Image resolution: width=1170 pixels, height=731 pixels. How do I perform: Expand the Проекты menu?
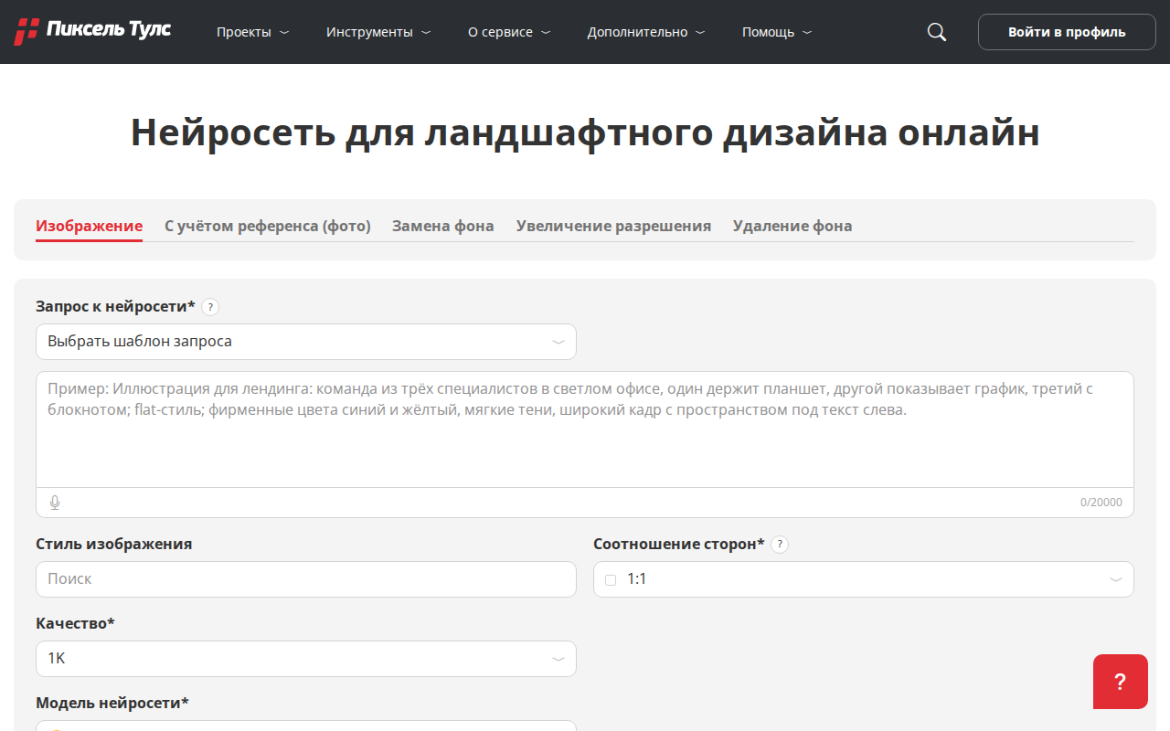click(252, 32)
